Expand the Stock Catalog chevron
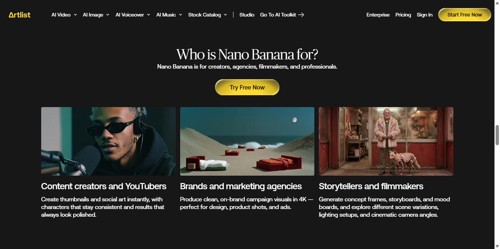500x249 pixels. [225, 15]
